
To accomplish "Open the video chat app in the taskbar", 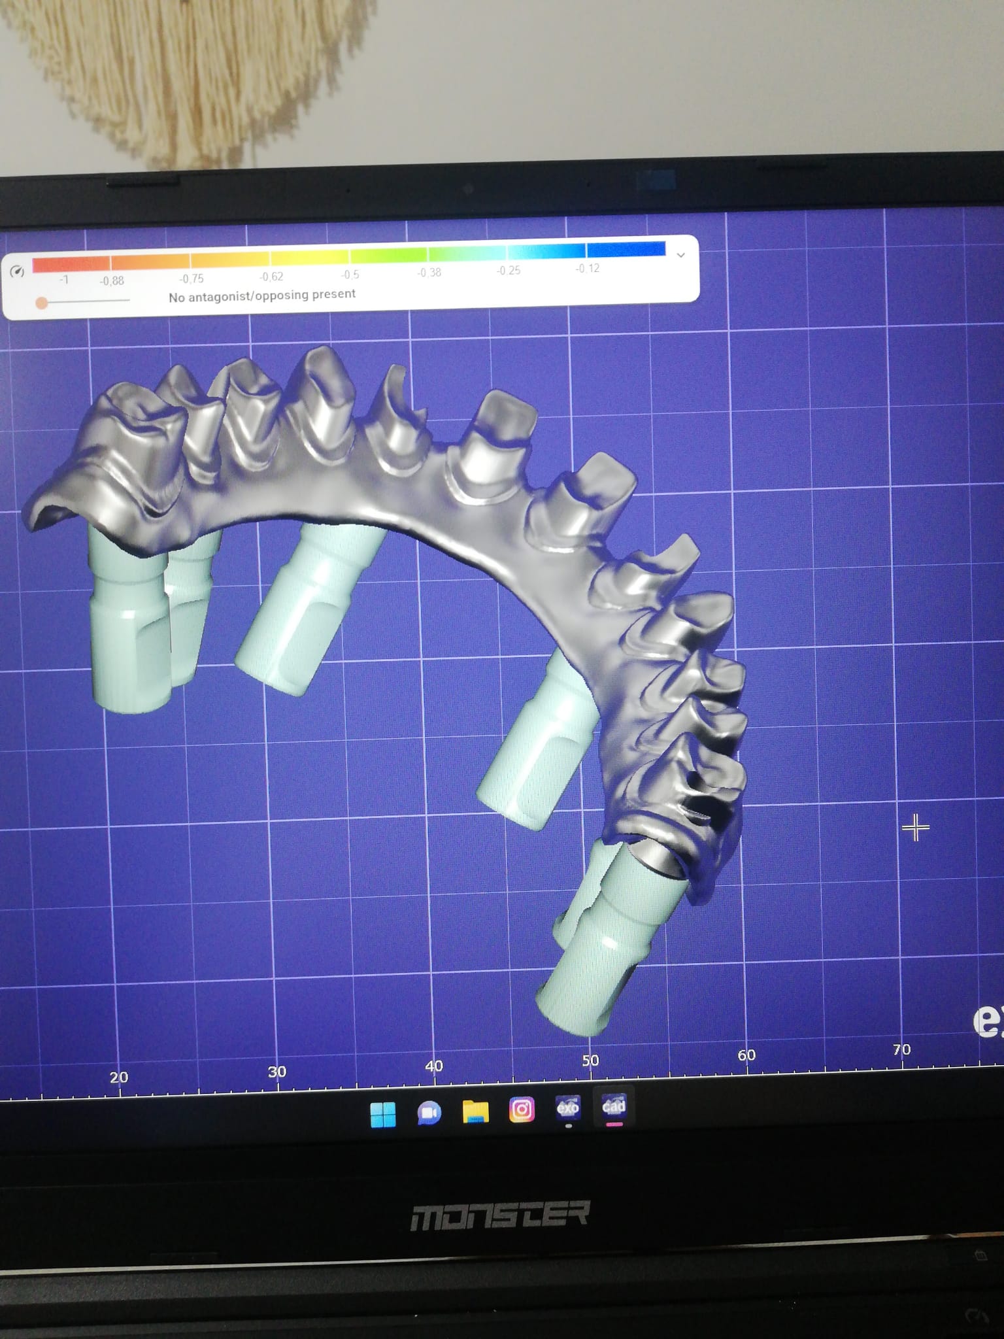I will click(x=429, y=1113).
